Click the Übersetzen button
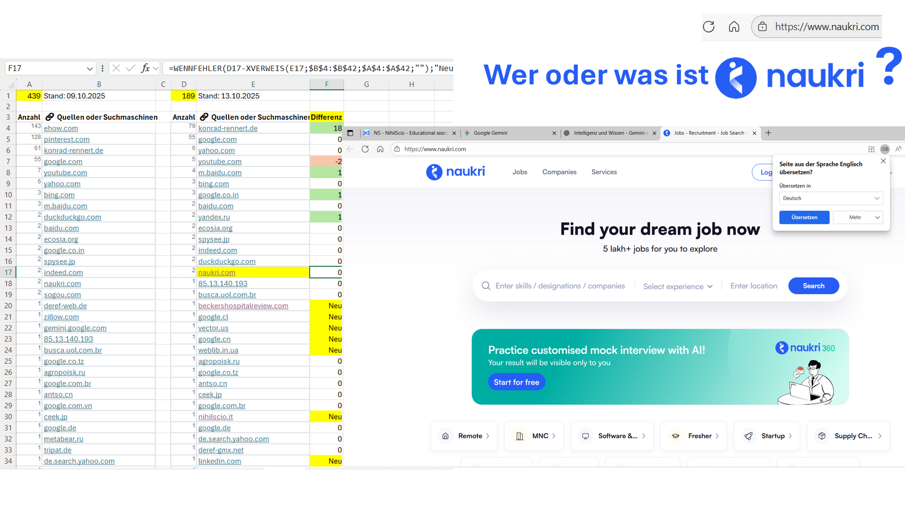The image size is (905, 509). (x=804, y=217)
